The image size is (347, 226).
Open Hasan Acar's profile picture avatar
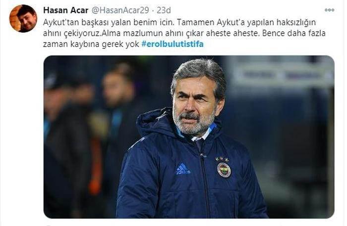(23, 18)
